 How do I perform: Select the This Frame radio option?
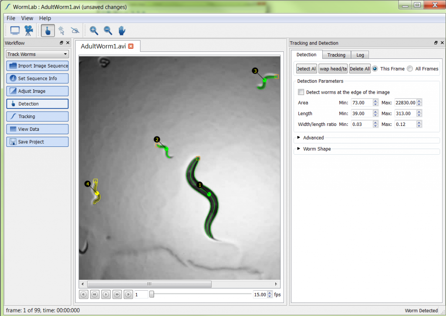pyautogui.click(x=375, y=68)
